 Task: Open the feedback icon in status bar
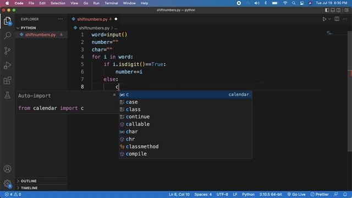pyautogui.click(x=336, y=194)
